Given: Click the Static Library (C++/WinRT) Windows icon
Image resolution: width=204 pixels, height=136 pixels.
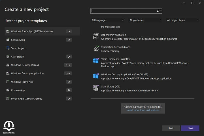Looking at the screenshot, I should click(x=96, y=60).
